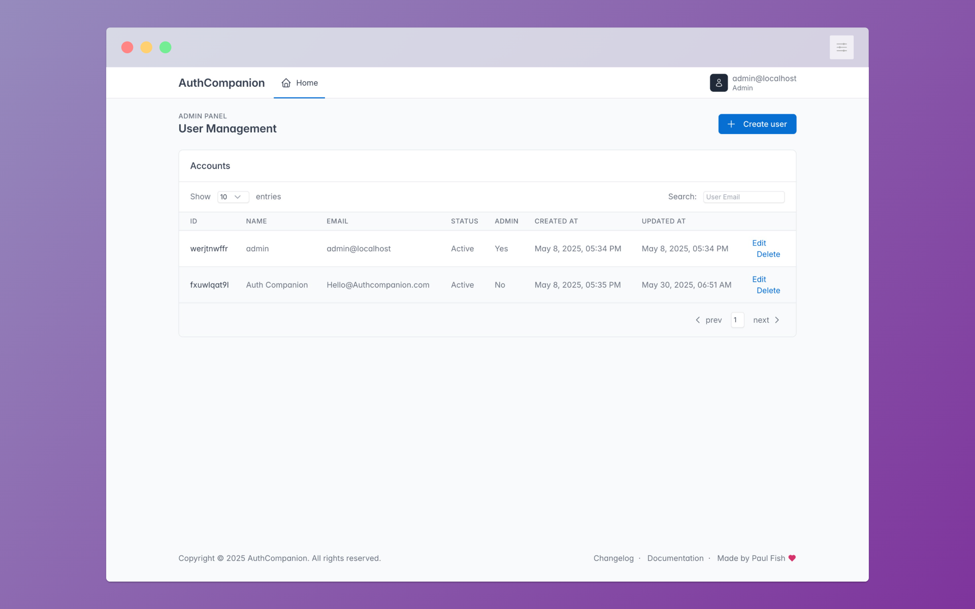
Task: Focus the User Email search field
Action: click(x=743, y=197)
